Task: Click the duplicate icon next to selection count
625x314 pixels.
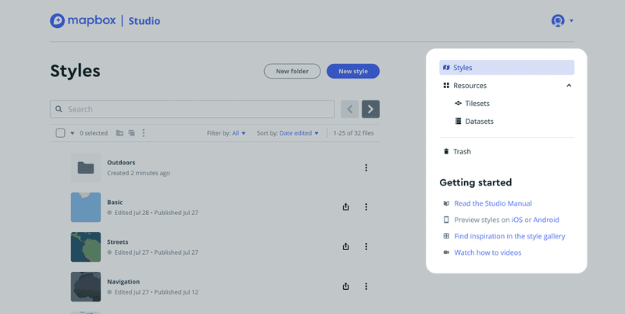Action: click(x=131, y=133)
